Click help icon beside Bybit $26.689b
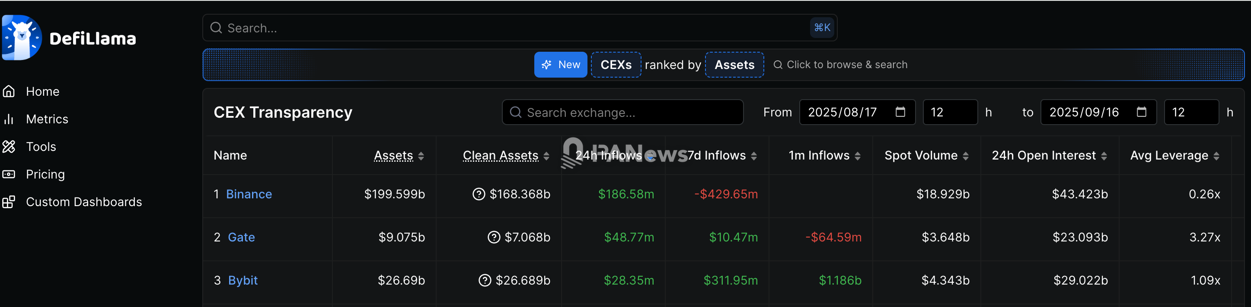The image size is (1251, 307). point(485,280)
